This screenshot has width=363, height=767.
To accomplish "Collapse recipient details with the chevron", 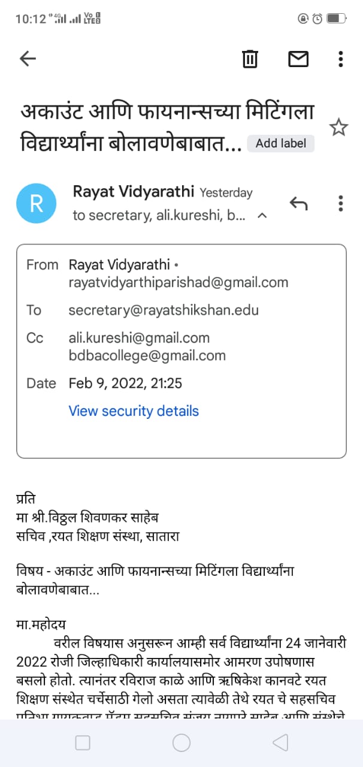I will click(262, 216).
